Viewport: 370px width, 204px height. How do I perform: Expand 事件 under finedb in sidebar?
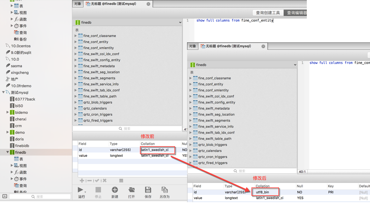tap(12, 179)
